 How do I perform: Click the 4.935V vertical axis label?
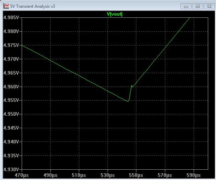click(11, 156)
